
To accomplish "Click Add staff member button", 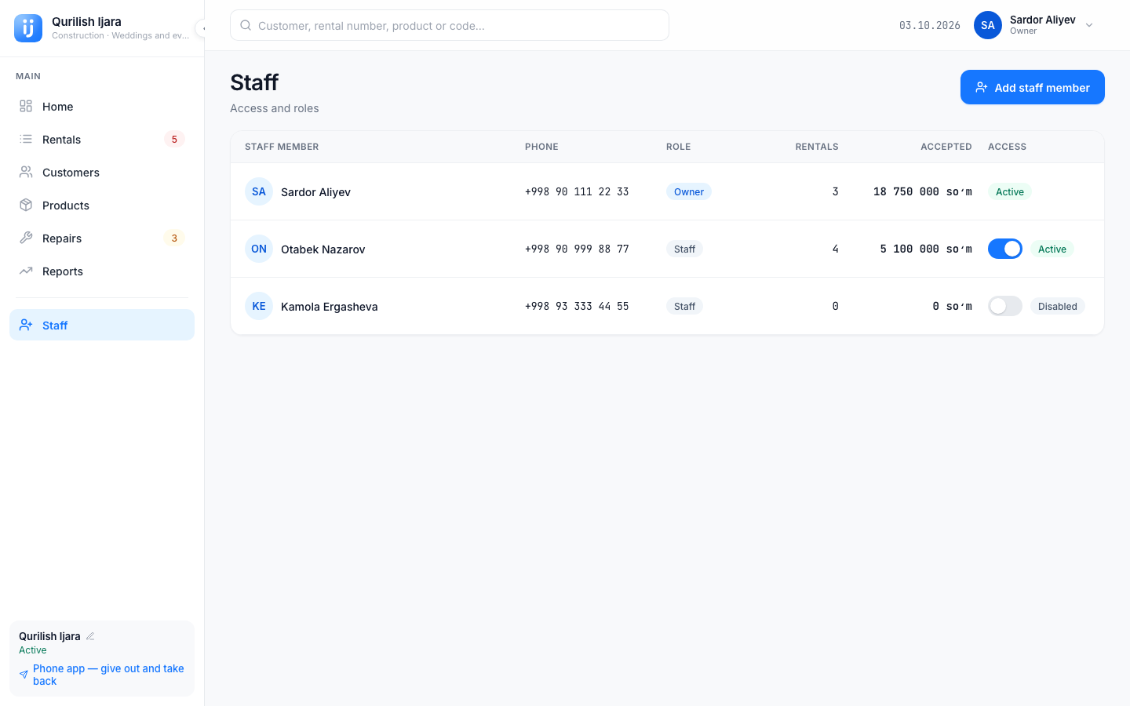I will click(x=1033, y=87).
